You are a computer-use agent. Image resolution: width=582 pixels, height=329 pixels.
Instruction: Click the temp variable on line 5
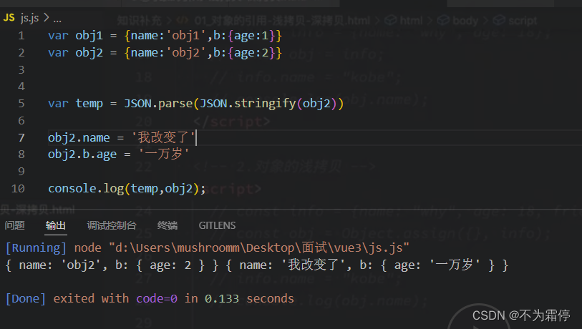[x=89, y=103]
